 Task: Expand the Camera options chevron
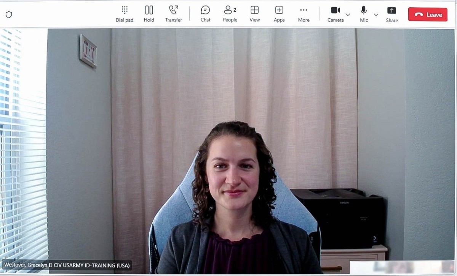[x=348, y=15]
